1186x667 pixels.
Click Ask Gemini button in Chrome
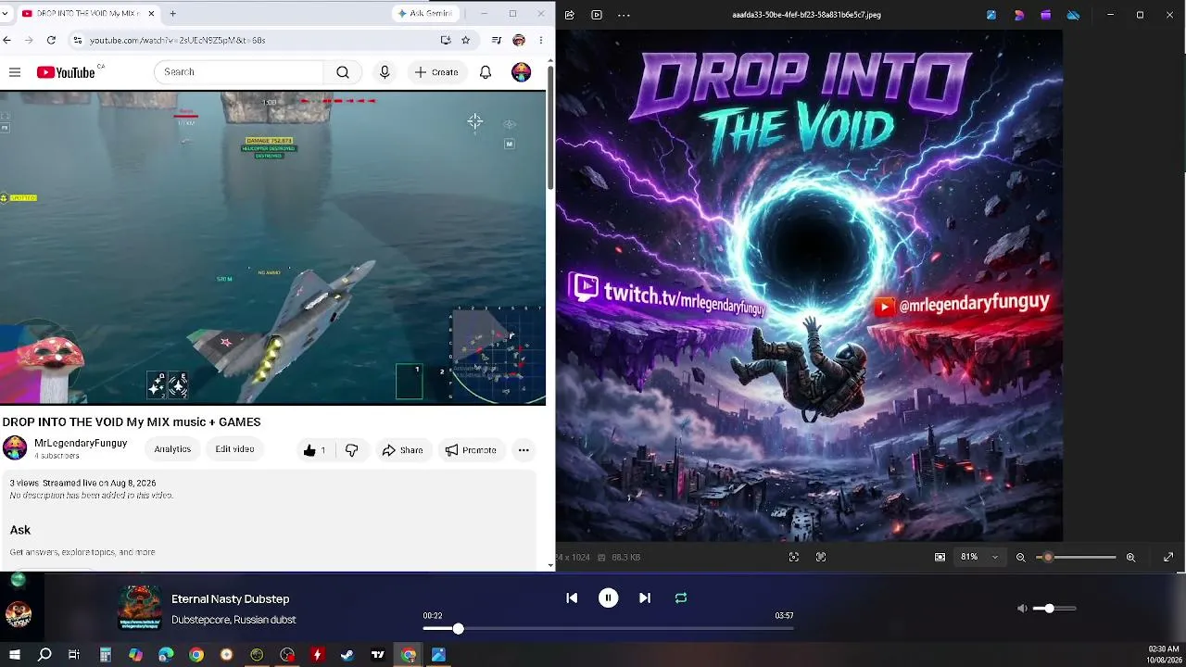click(x=425, y=14)
